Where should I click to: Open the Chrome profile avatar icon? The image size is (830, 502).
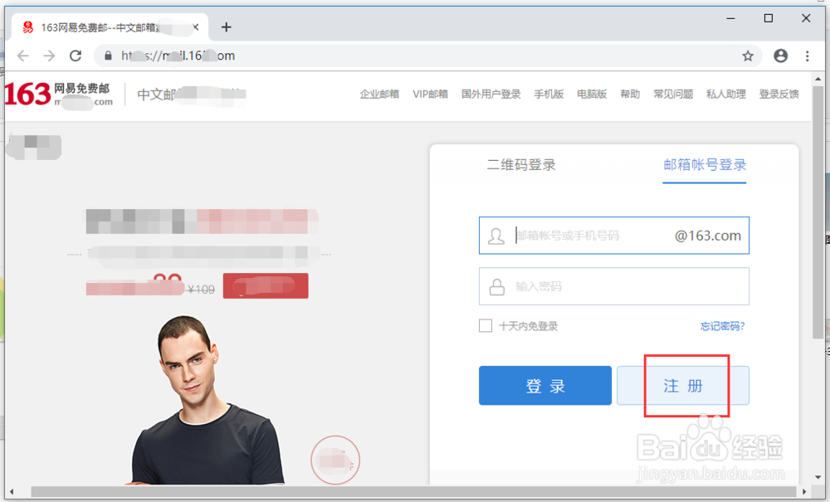tap(780, 56)
